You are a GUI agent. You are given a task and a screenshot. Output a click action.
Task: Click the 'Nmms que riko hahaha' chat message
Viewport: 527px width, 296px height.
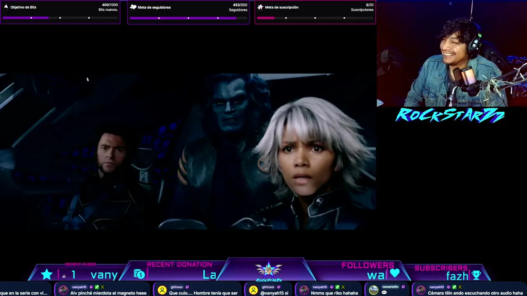pyautogui.click(x=334, y=293)
